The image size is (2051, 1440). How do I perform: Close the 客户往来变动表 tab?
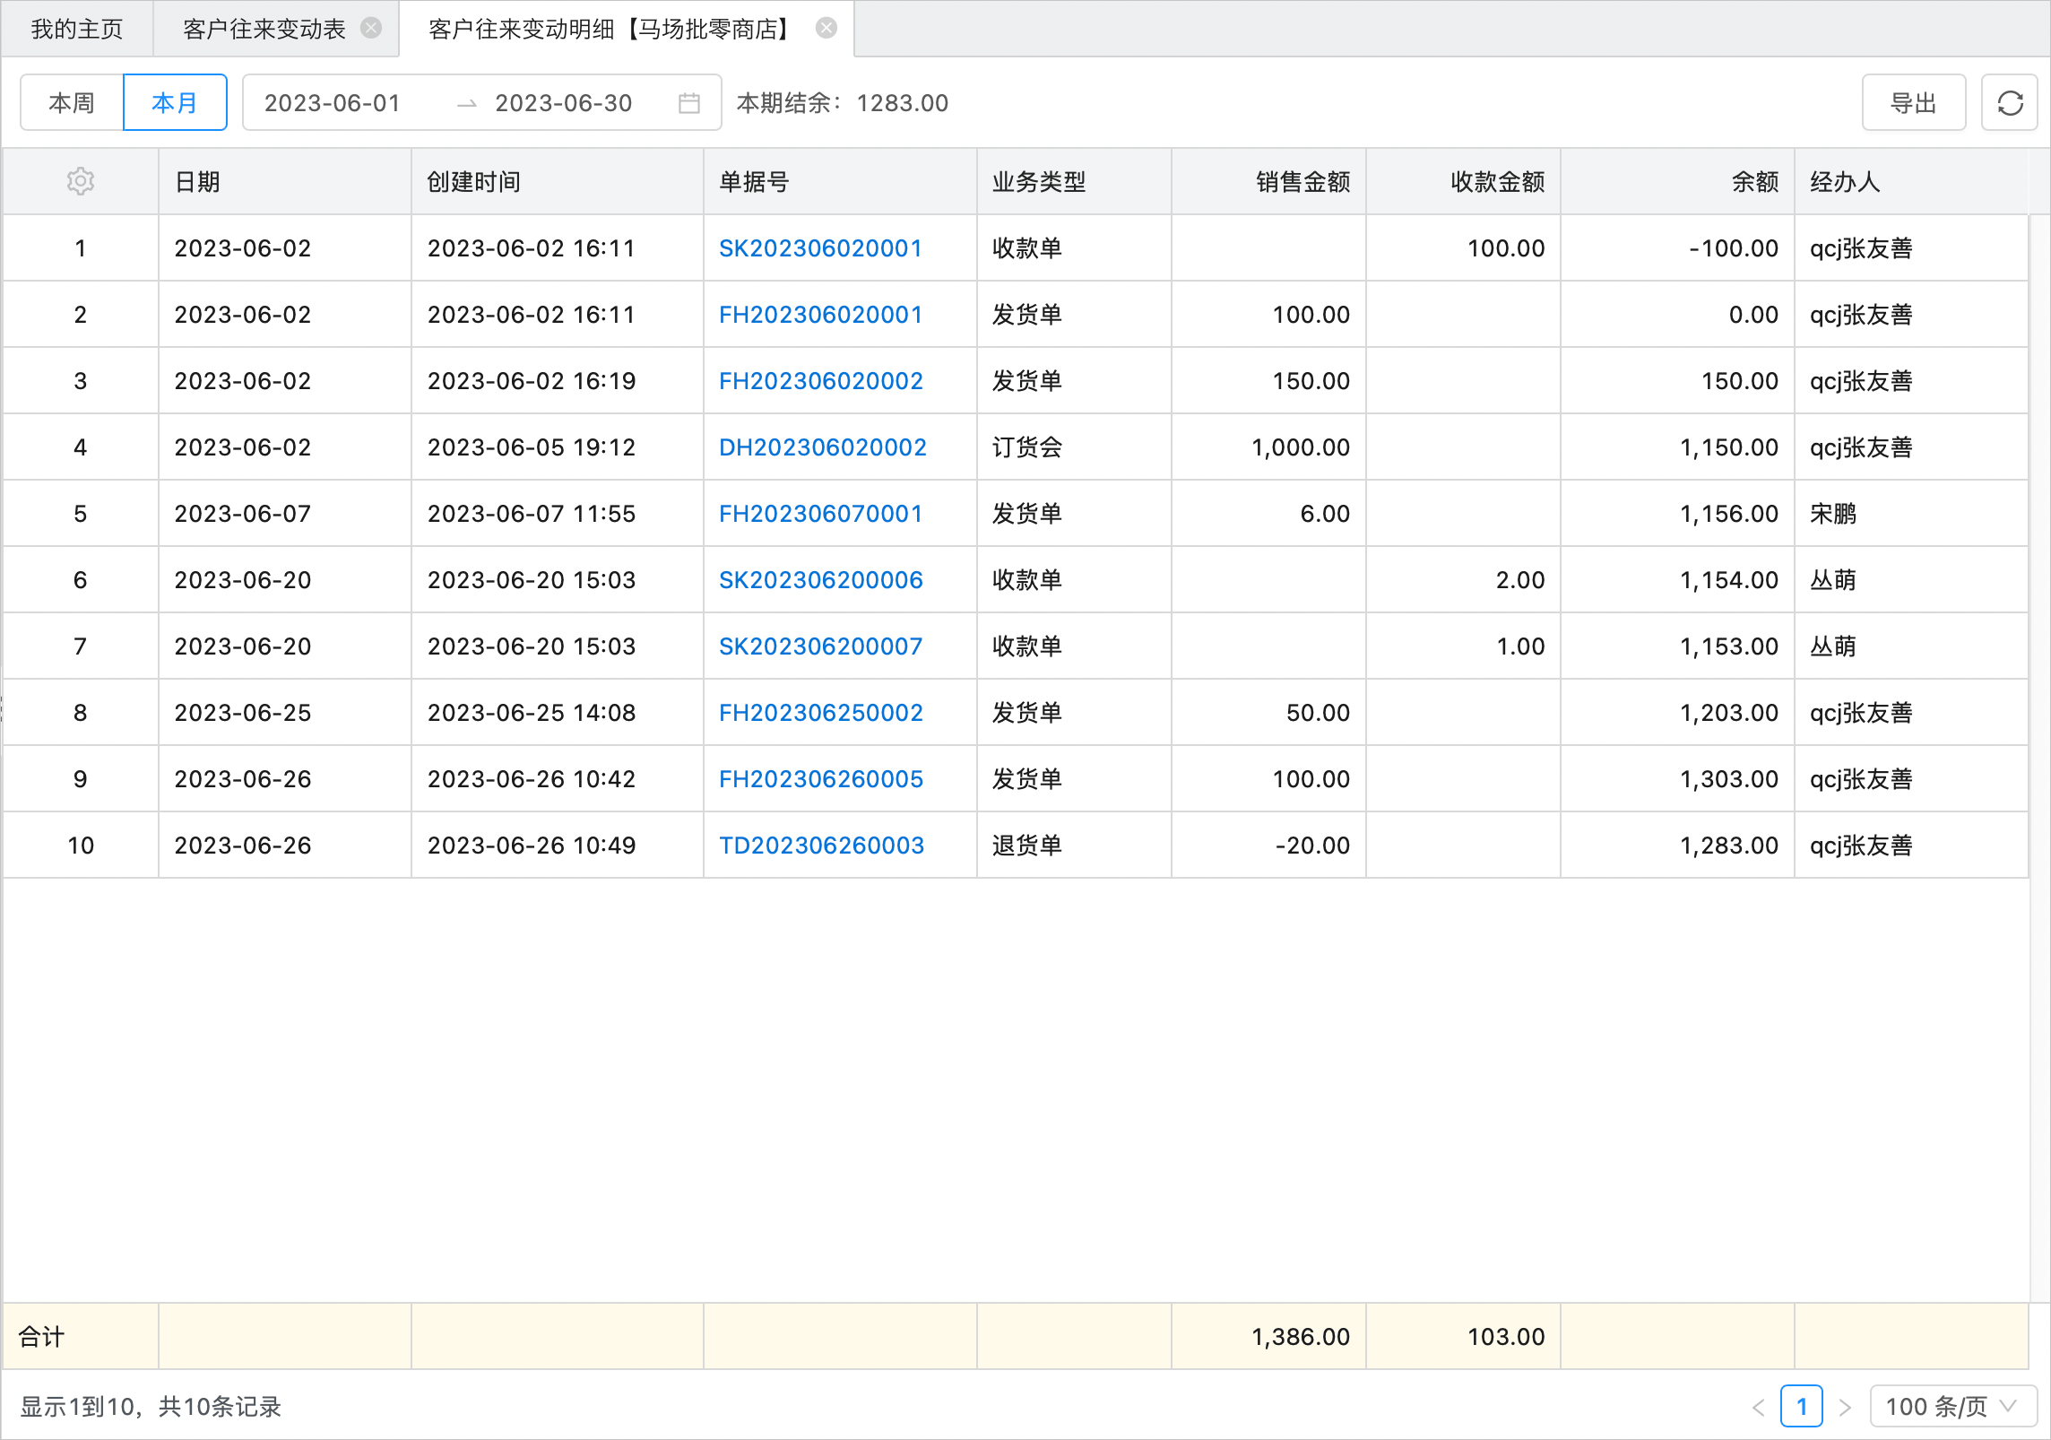pos(371,29)
